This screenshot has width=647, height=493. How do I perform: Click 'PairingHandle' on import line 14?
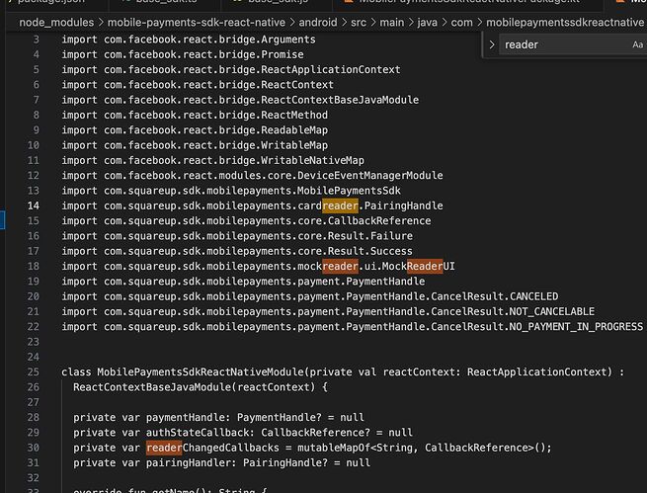404,205
